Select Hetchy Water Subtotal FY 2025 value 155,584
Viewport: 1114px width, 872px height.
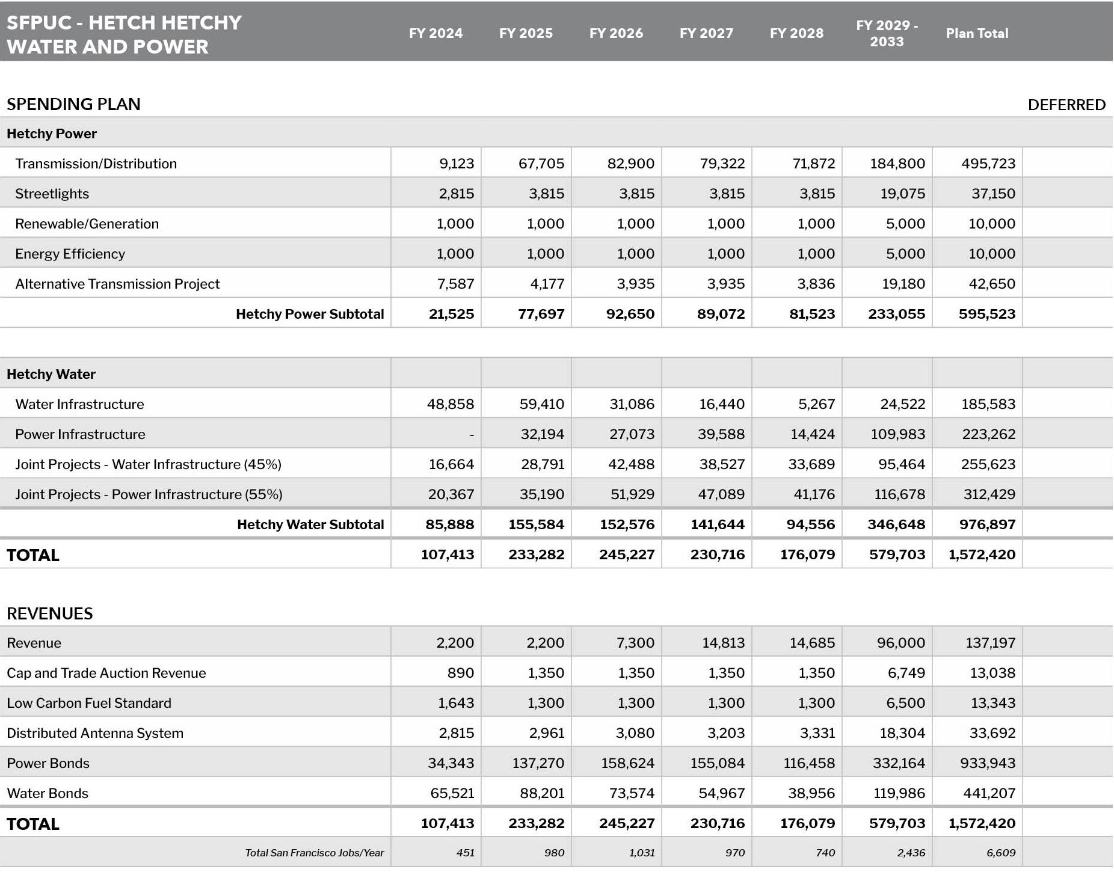coord(537,524)
